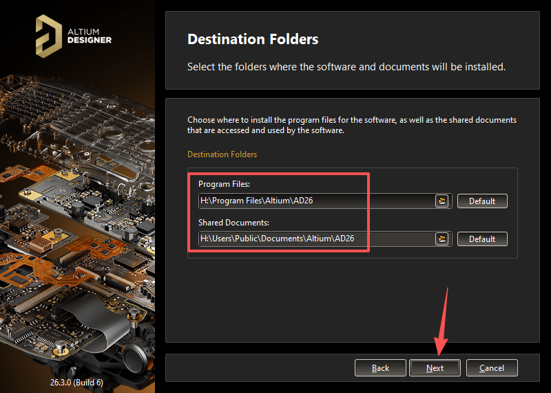Reset Shared Documents path with Default button

pyautogui.click(x=481, y=239)
